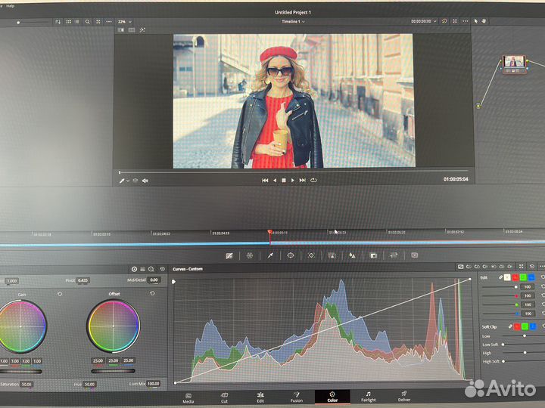Screen dimensions: 545x408
Task: Click the viewer magic wand enhancement icon
Action: point(142,30)
